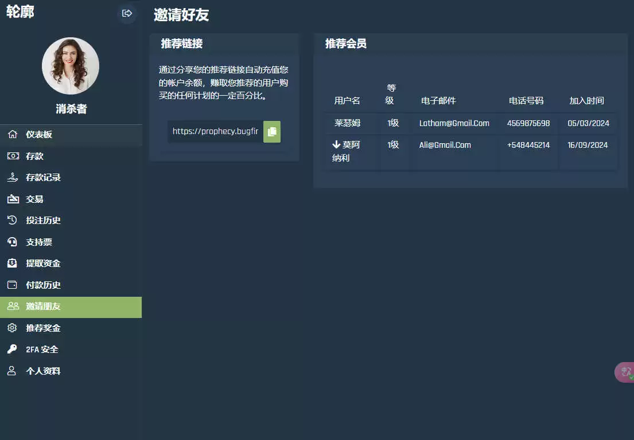Go to 个人资料 profile page
The width and height of the screenshot is (634, 440).
(43, 371)
